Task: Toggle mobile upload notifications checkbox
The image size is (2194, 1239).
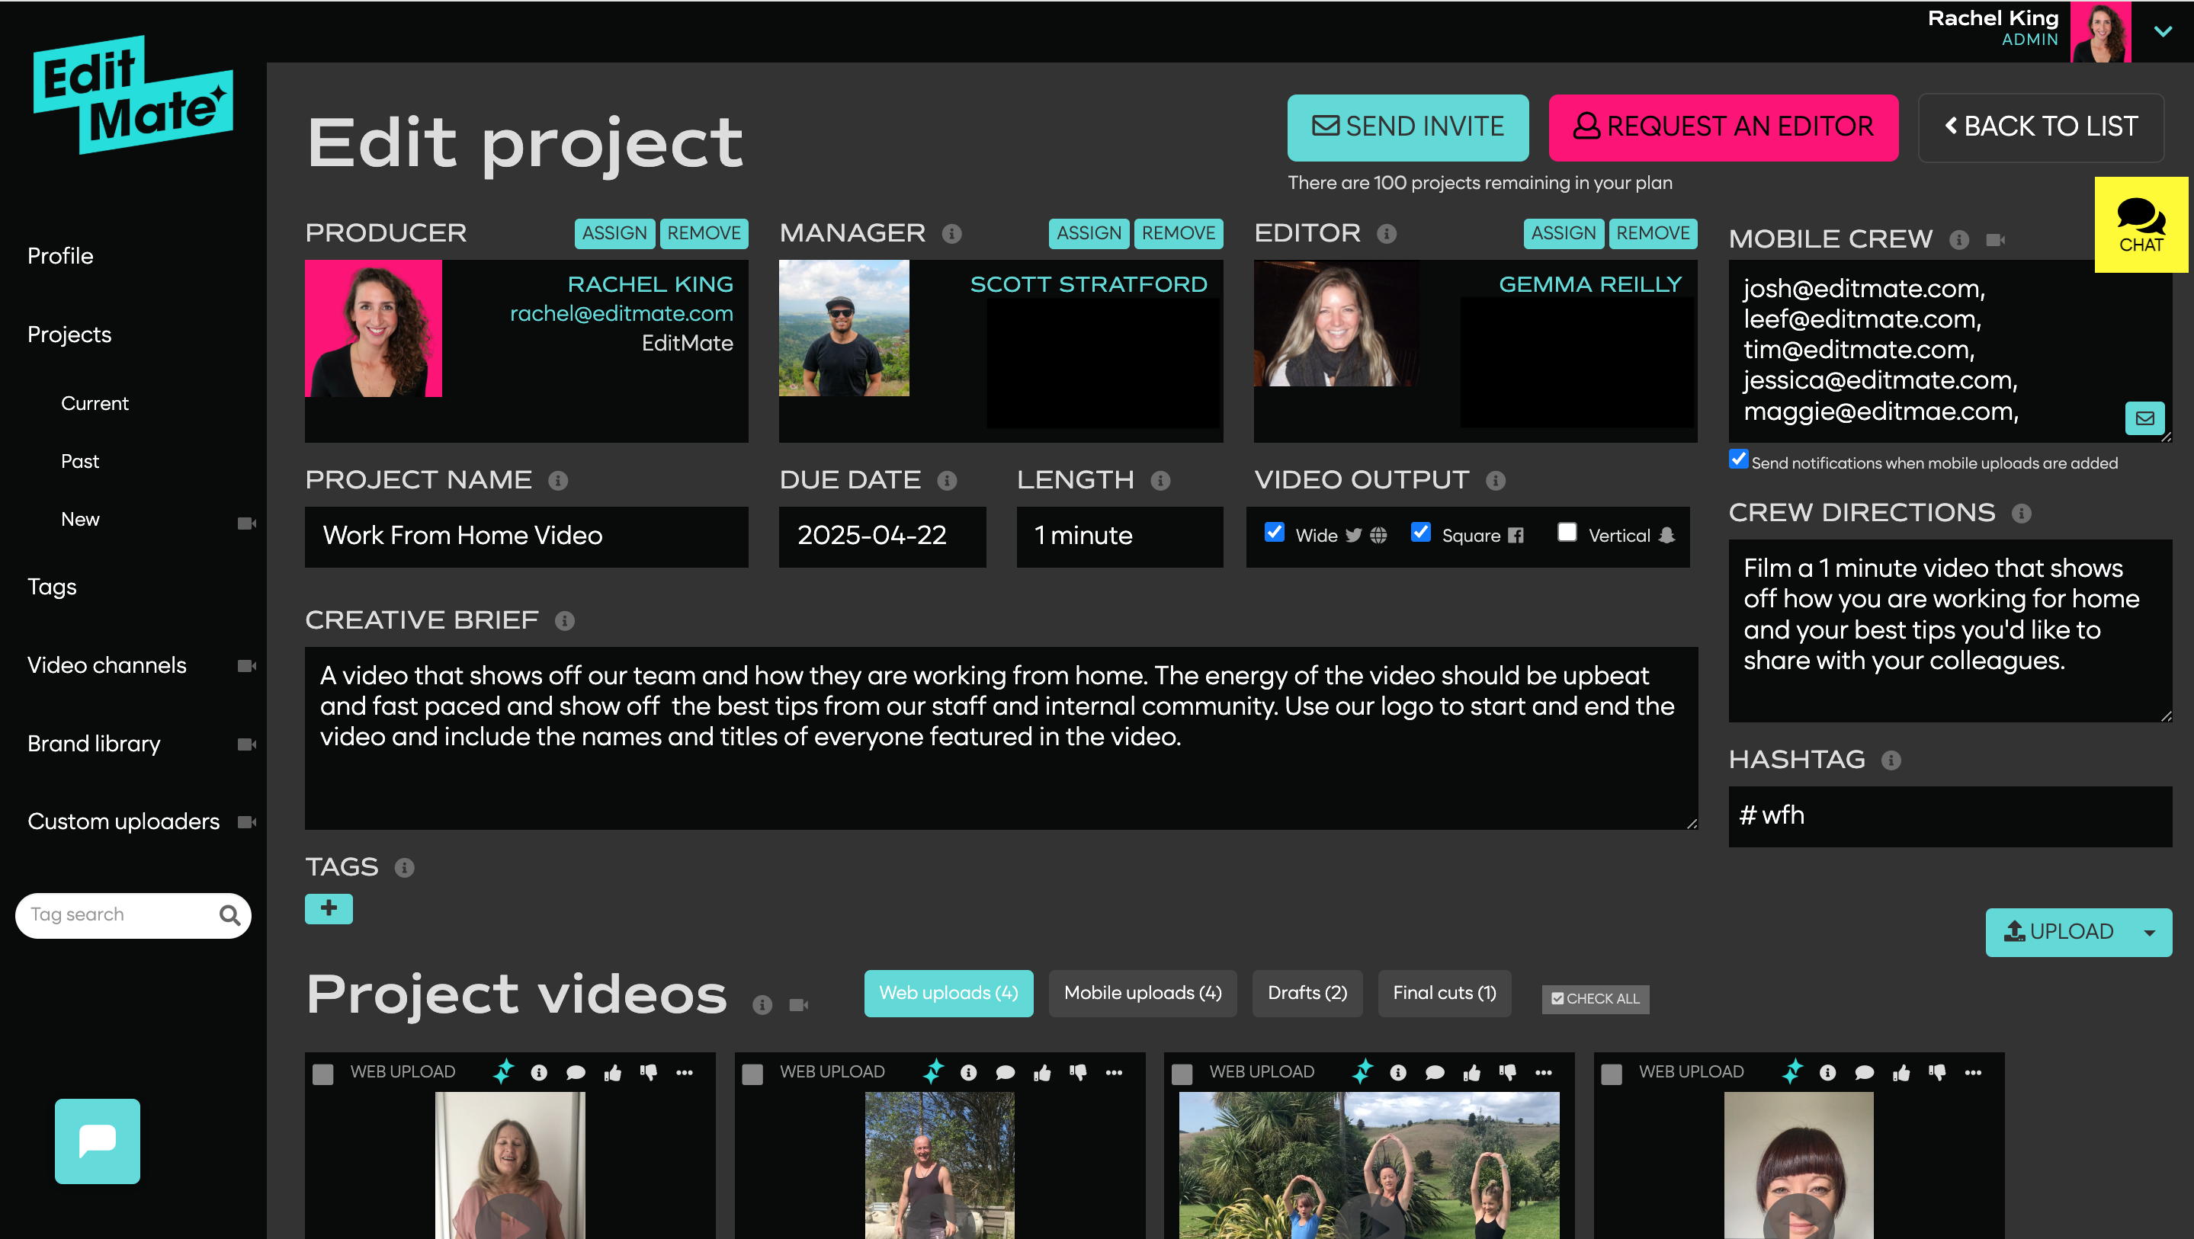Action: 1738,459
